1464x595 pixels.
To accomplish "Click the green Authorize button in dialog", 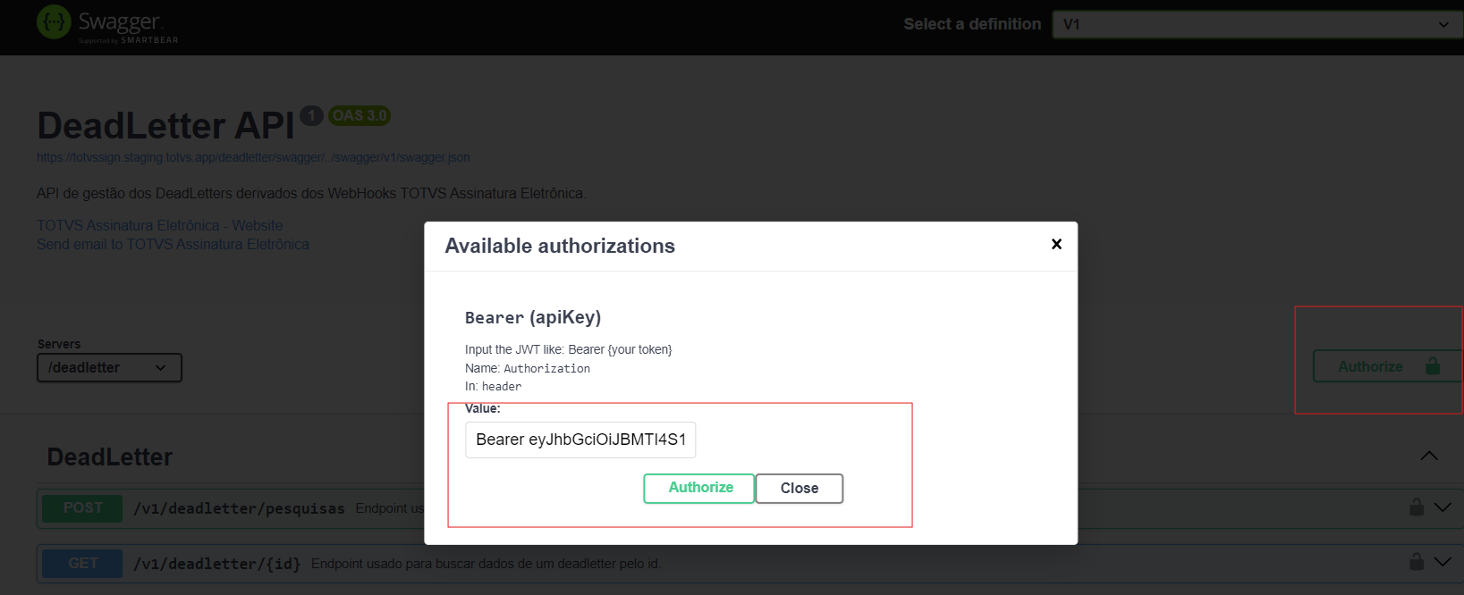I will pos(699,488).
